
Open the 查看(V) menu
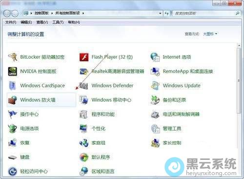[42, 22]
